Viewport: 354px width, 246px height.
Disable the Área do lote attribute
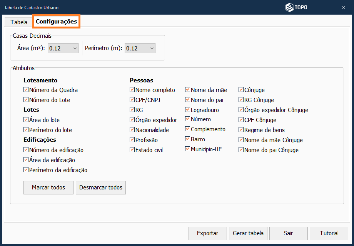[x=26, y=120]
